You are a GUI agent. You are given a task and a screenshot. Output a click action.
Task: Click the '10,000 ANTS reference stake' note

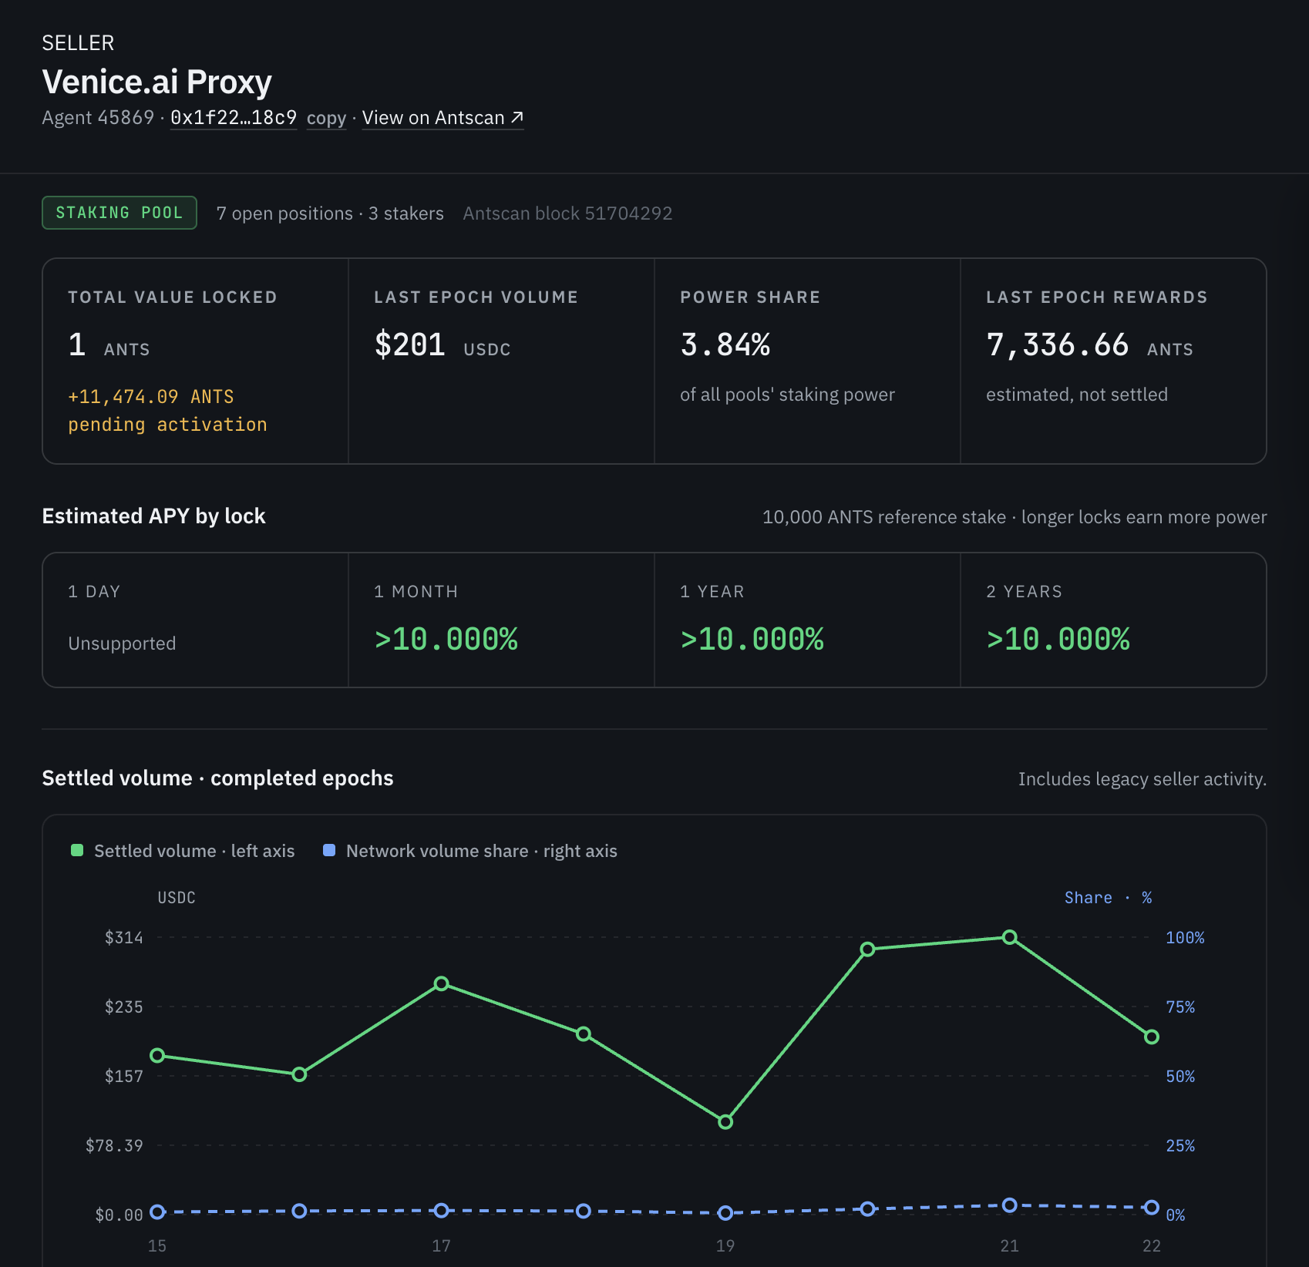(884, 517)
